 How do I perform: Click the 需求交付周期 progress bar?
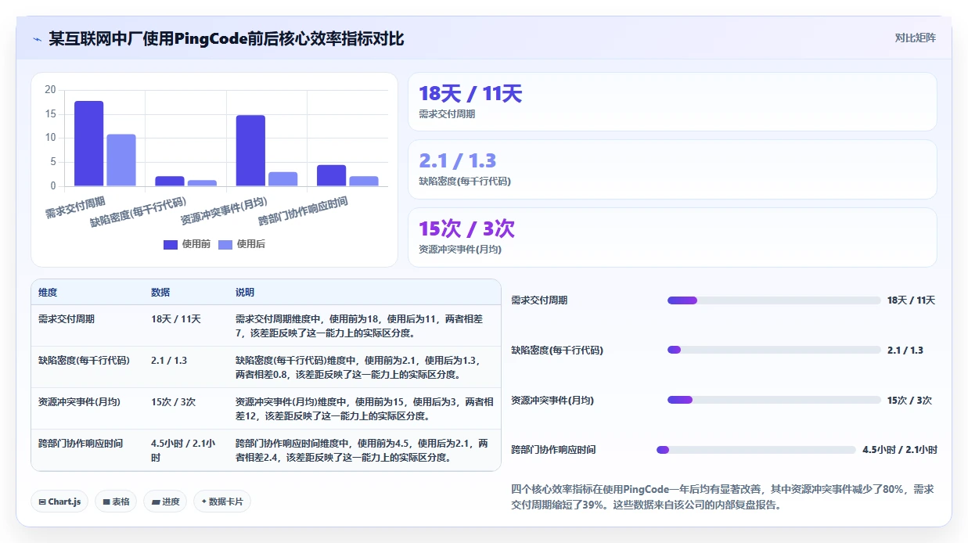pos(774,300)
